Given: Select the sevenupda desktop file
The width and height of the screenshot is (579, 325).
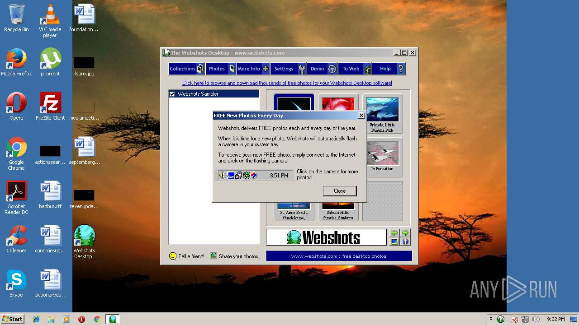Looking at the screenshot, I should coord(84,199).
